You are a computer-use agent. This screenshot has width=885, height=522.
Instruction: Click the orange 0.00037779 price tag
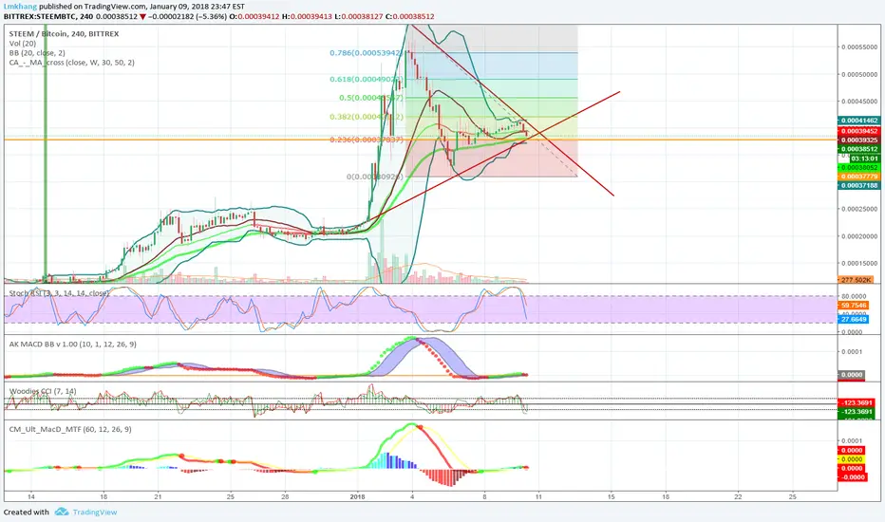click(859, 177)
